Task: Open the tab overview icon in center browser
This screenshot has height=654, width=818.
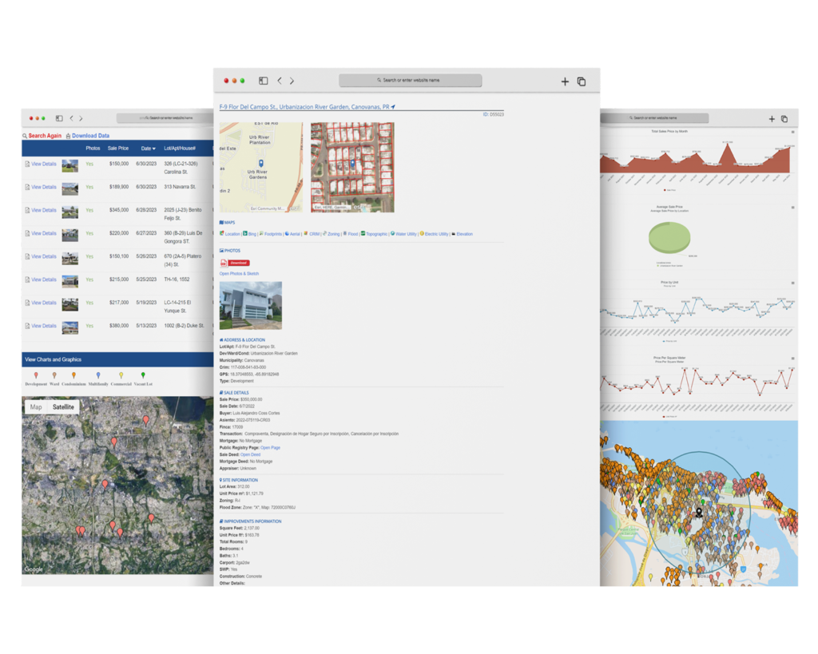Action: coord(582,81)
